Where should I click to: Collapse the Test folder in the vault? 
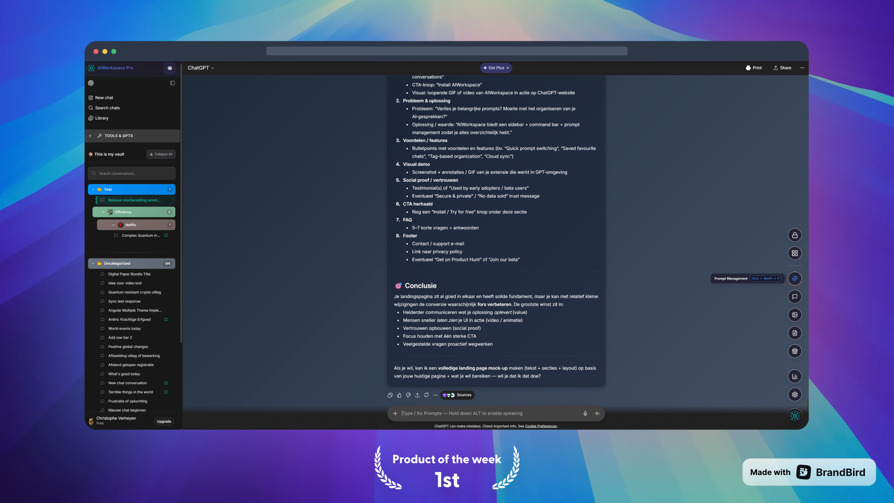(x=93, y=189)
